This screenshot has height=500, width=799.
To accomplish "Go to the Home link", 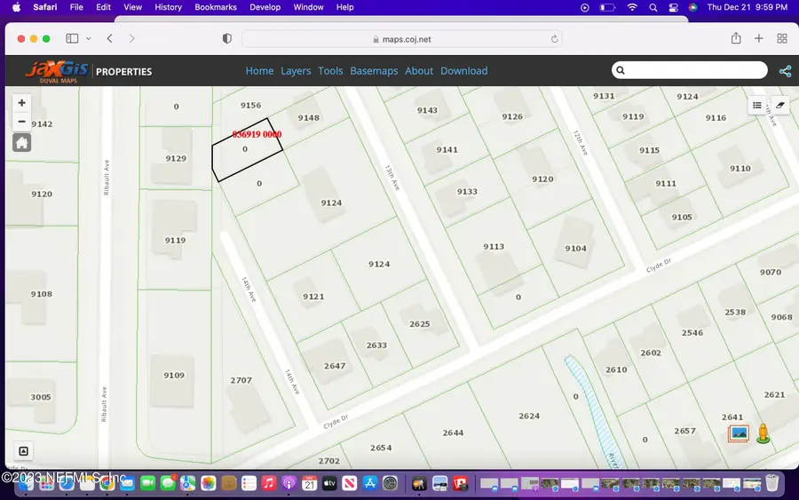I will pyautogui.click(x=259, y=71).
